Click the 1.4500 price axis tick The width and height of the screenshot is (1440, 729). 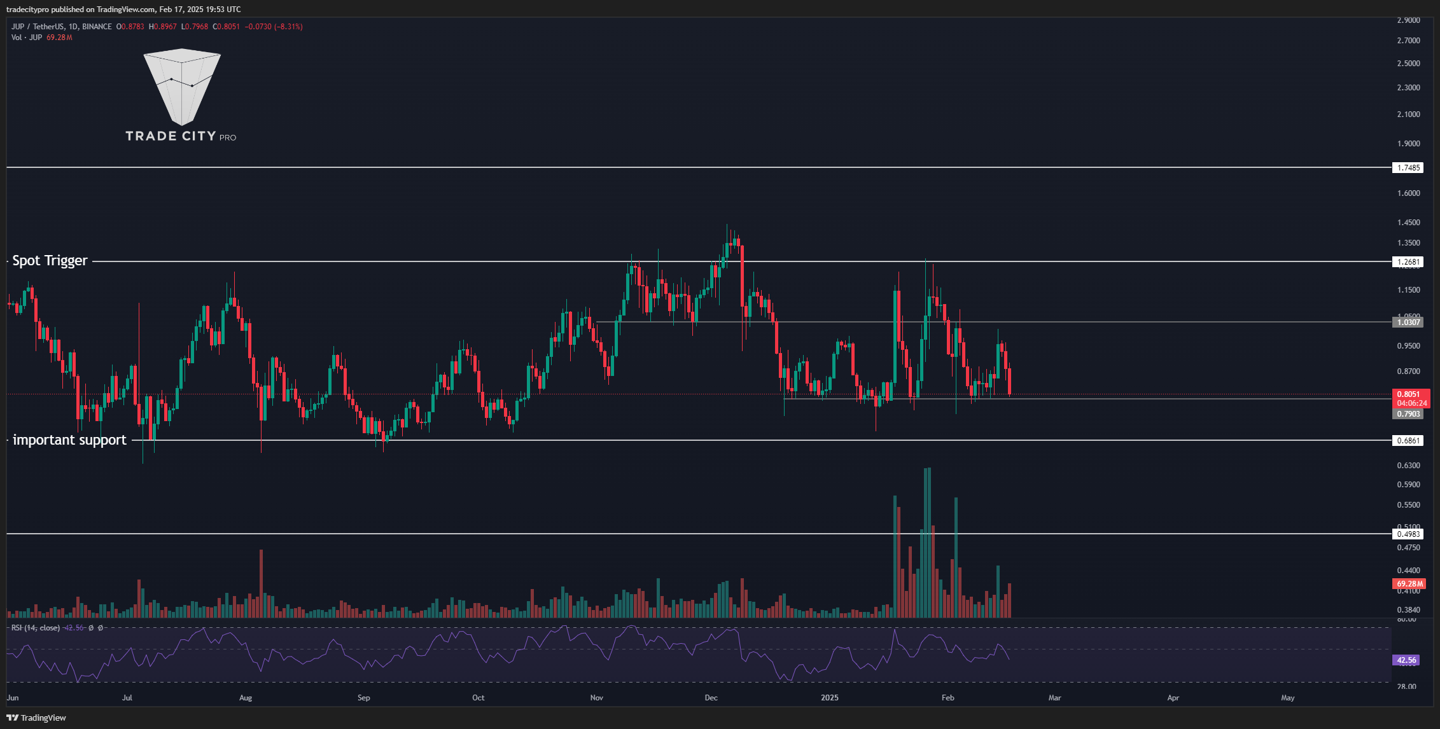[1408, 223]
